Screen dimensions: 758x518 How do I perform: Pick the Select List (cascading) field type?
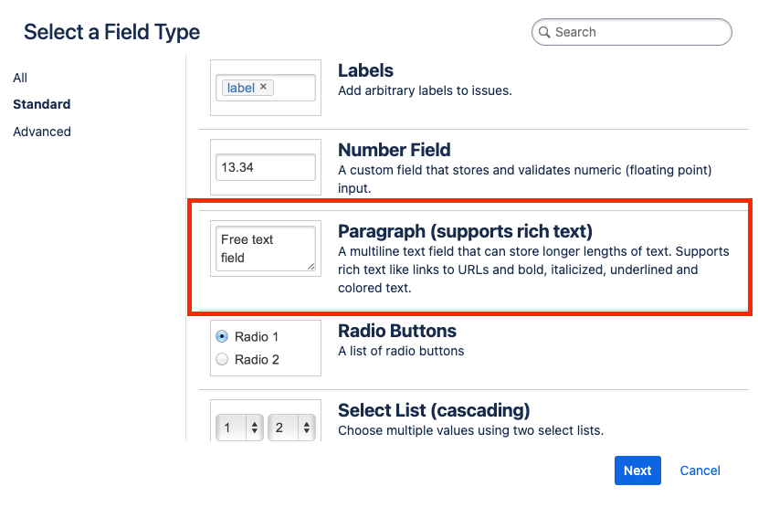[434, 410]
